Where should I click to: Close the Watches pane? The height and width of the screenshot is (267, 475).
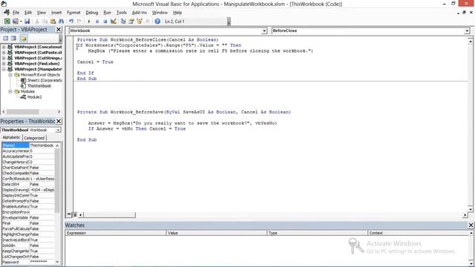471,225
